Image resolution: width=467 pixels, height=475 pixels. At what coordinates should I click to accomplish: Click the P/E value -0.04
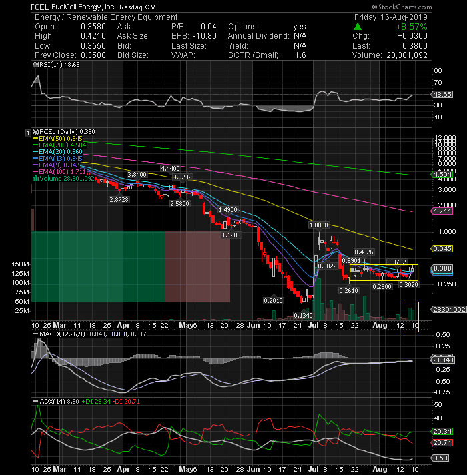(x=207, y=27)
